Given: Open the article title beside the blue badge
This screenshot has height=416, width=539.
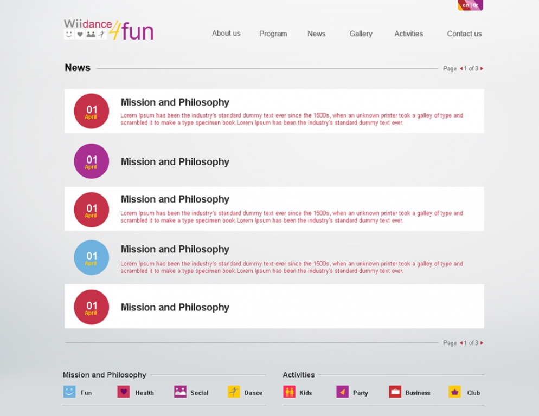Looking at the screenshot, I should pyautogui.click(x=175, y=249).
